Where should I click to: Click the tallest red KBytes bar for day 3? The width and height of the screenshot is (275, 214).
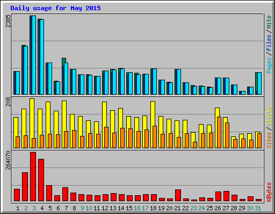33,177
